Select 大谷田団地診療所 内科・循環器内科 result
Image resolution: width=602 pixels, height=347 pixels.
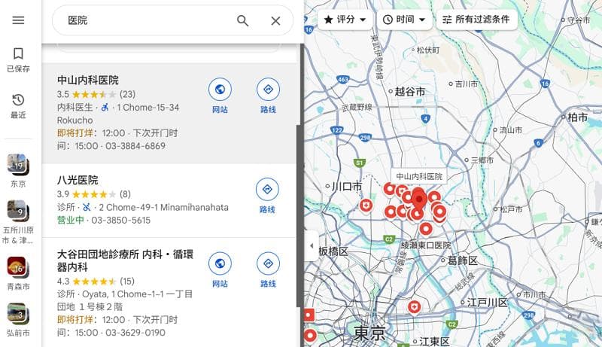click(x=125, y=260)
